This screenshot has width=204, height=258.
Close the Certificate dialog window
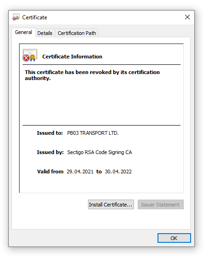pos(187,17)
